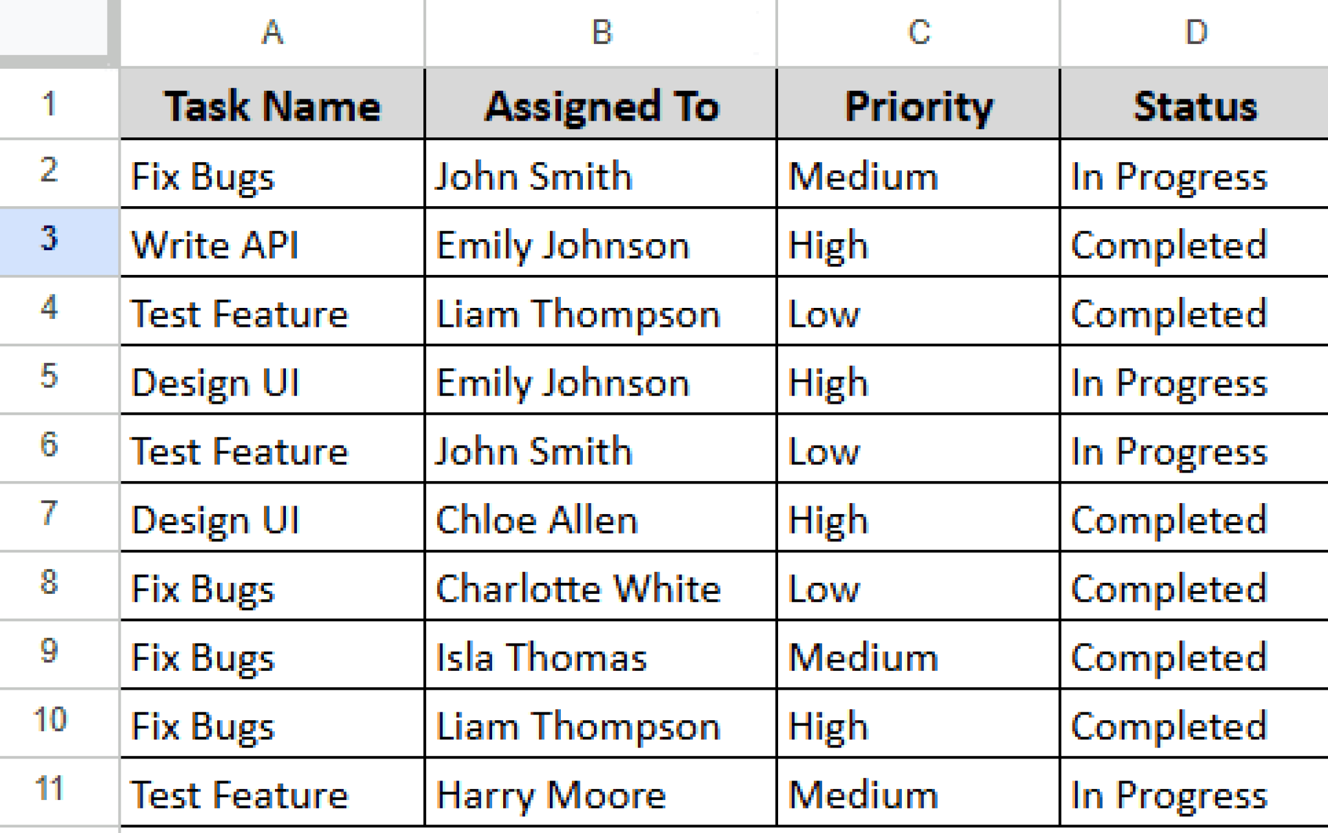The image size is (1328, 833).
Task: Click the Priority header cell
Action: coord(918,105)
